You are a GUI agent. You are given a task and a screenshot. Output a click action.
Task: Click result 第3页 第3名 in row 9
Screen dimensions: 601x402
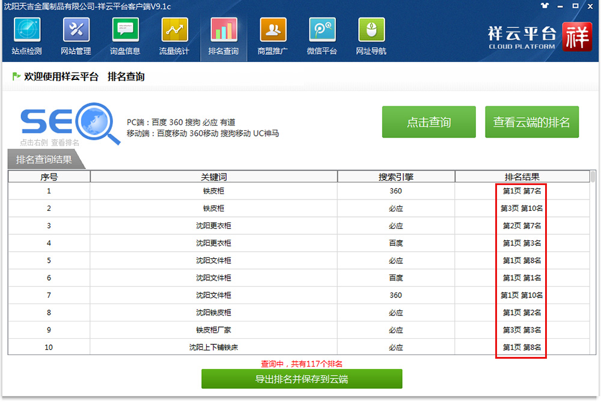pyautogui.click(x=522, y=330)
